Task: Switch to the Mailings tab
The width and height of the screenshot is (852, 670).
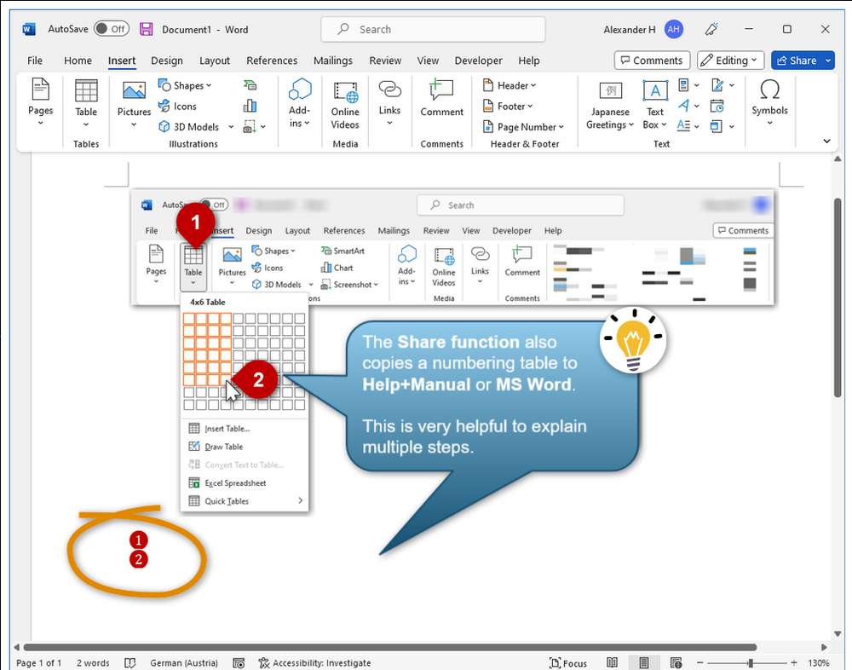Action: pyautogui.click(x=333, y=61)
